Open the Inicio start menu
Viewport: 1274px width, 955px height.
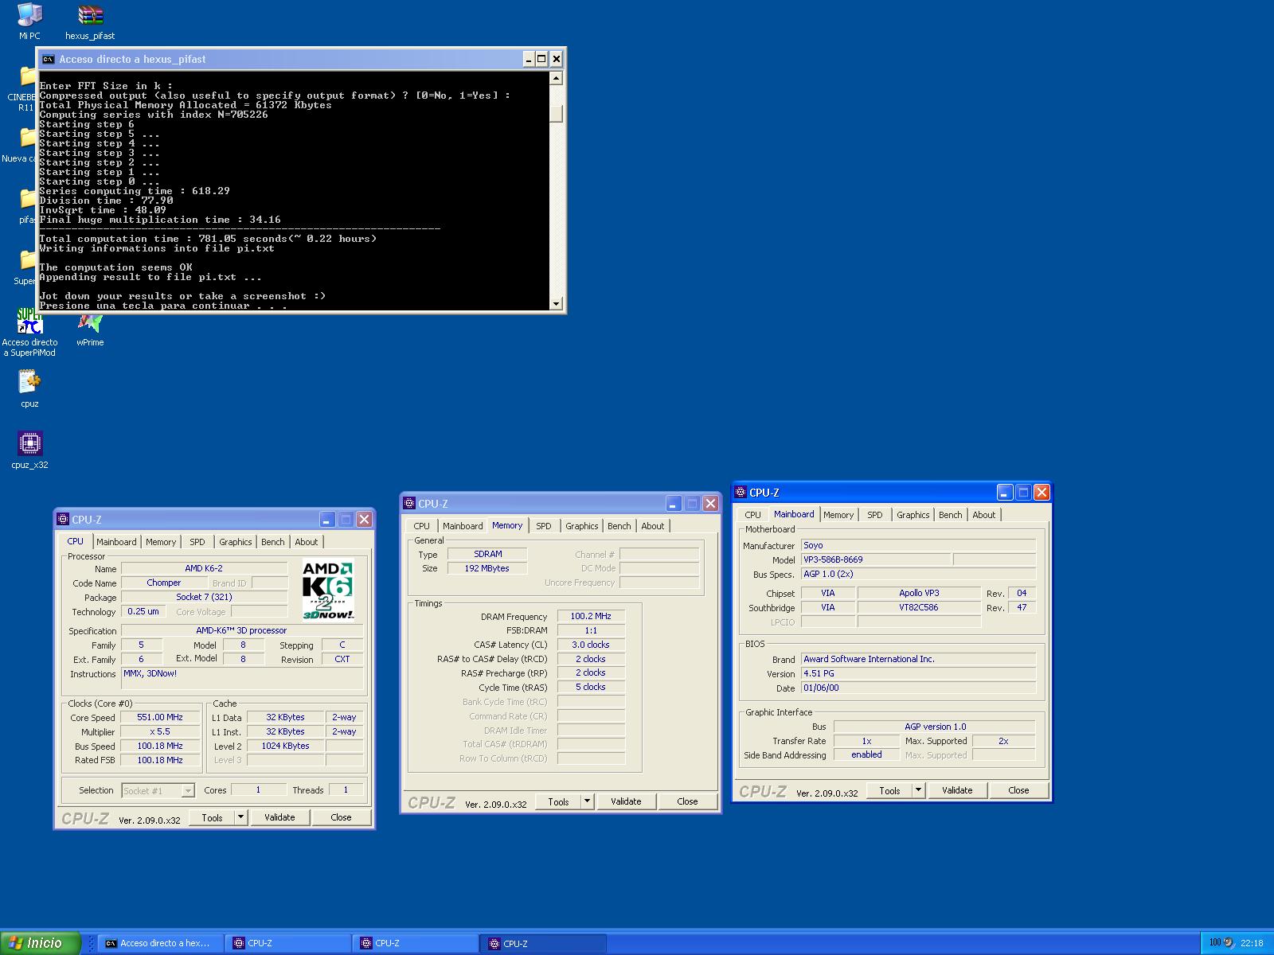click(40, 943)
